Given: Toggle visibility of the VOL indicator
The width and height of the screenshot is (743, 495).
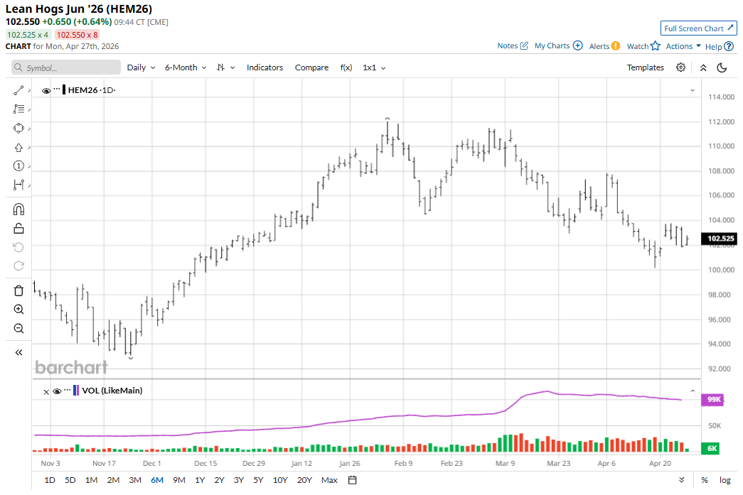Looking at the screenshot, I should tap(57, 391).
